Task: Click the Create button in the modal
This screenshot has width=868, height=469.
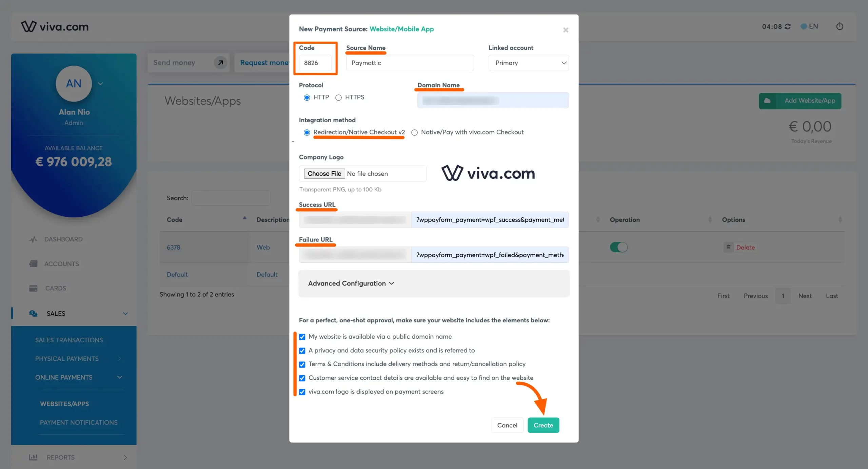Action: coord(543,425)
